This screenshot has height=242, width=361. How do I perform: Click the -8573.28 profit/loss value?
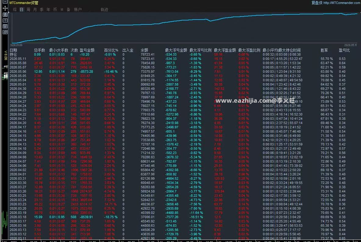point(86,71)
